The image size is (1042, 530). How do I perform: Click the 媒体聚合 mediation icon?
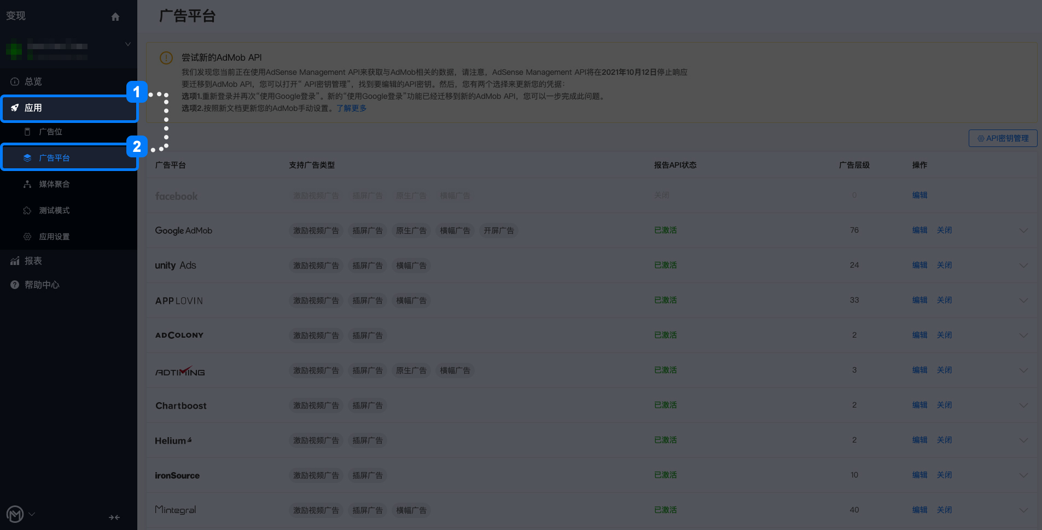coord(27,184)
